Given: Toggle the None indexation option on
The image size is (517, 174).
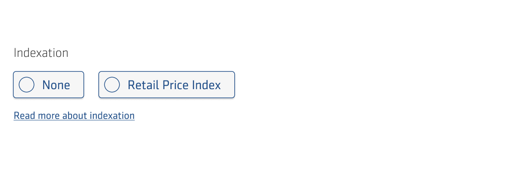Looking at the screenshot, I should point(48,85).
